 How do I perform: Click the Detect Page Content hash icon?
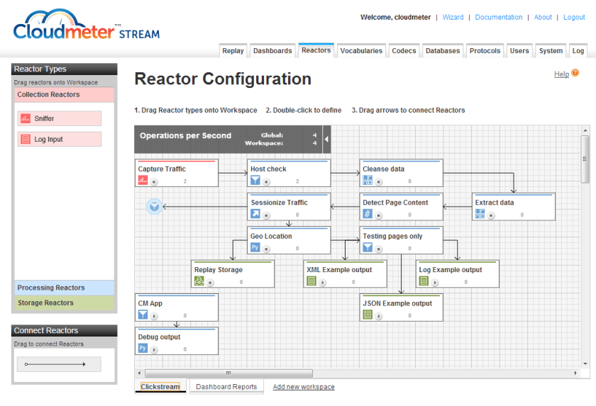(368, 214)
